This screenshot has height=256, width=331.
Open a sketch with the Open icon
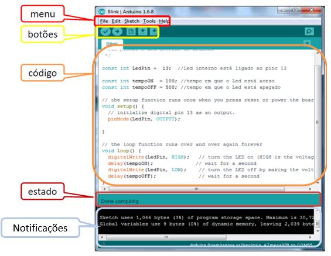143,32
